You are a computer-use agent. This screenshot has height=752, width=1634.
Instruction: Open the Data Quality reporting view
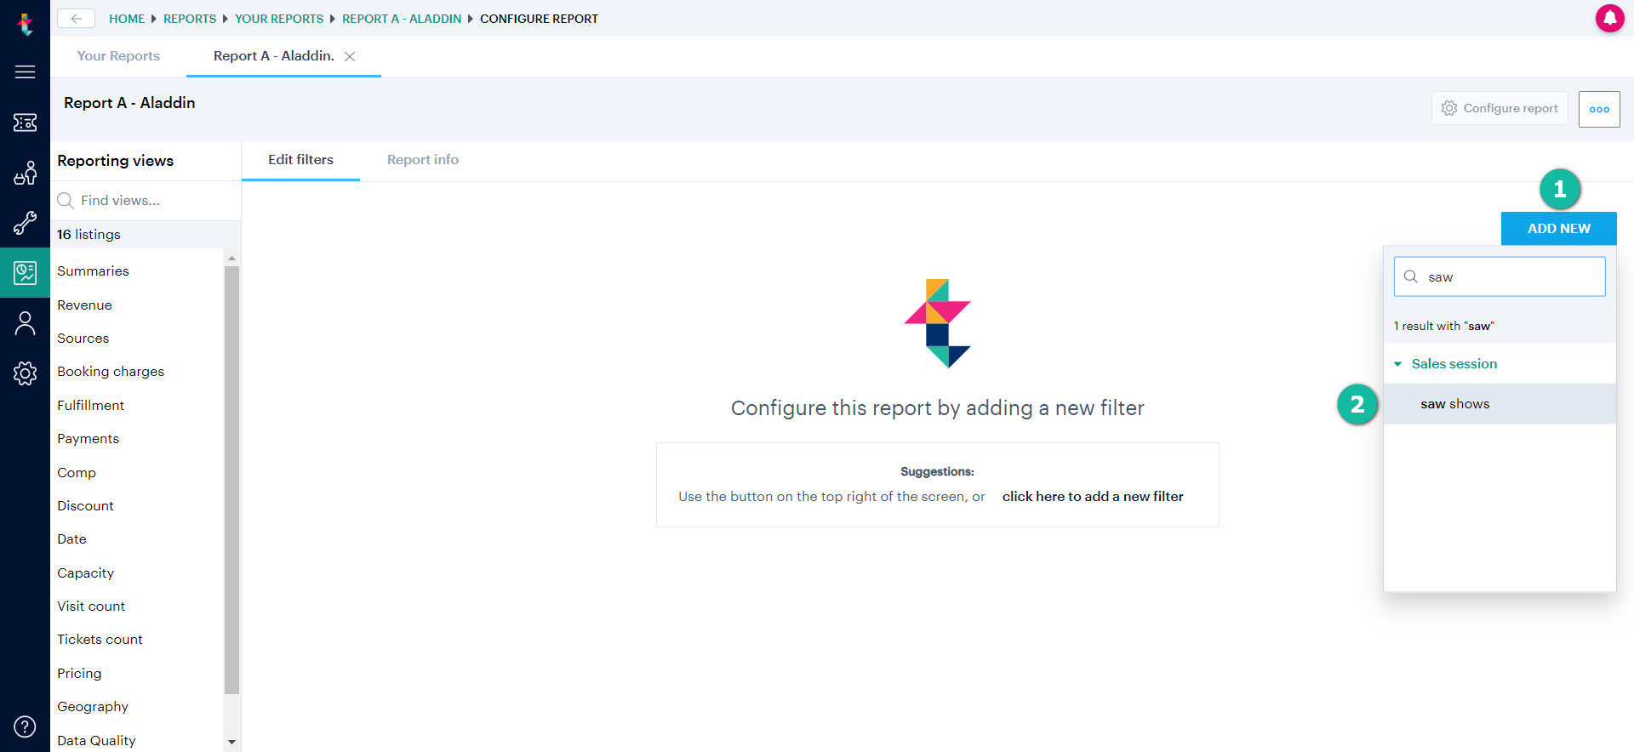pos(96,741)
